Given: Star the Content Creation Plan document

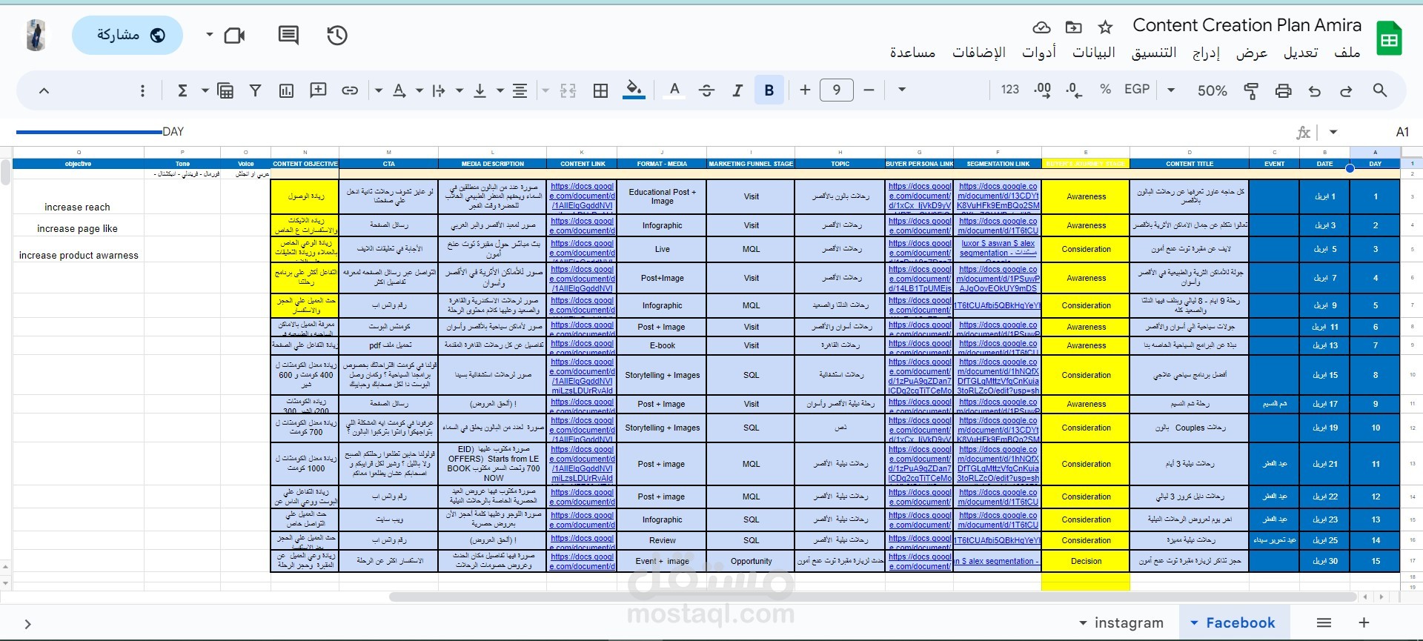Looking at the screenshot, I should [1105, 27].
